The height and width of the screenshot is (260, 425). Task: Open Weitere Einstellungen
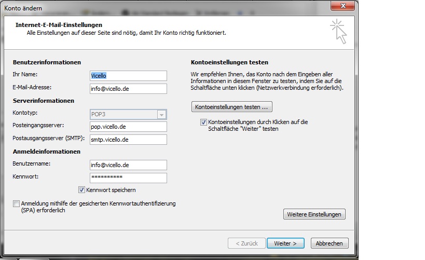tap(314, 214)
